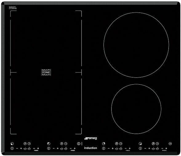Click the Schott Ceran marking
181x156 pixels.
click(13, 8)
